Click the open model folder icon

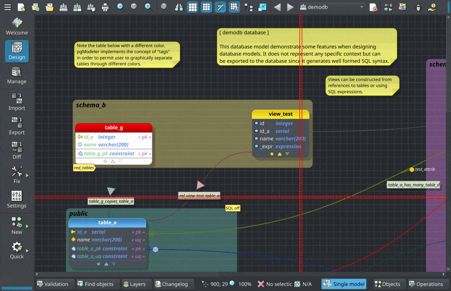50,7
